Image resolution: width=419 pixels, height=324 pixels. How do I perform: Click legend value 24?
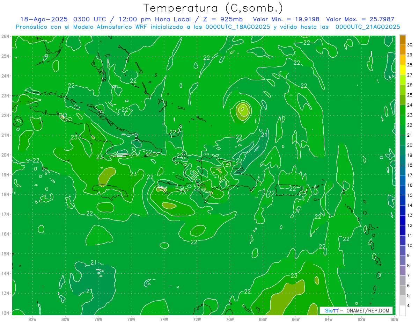click(410, 105)
